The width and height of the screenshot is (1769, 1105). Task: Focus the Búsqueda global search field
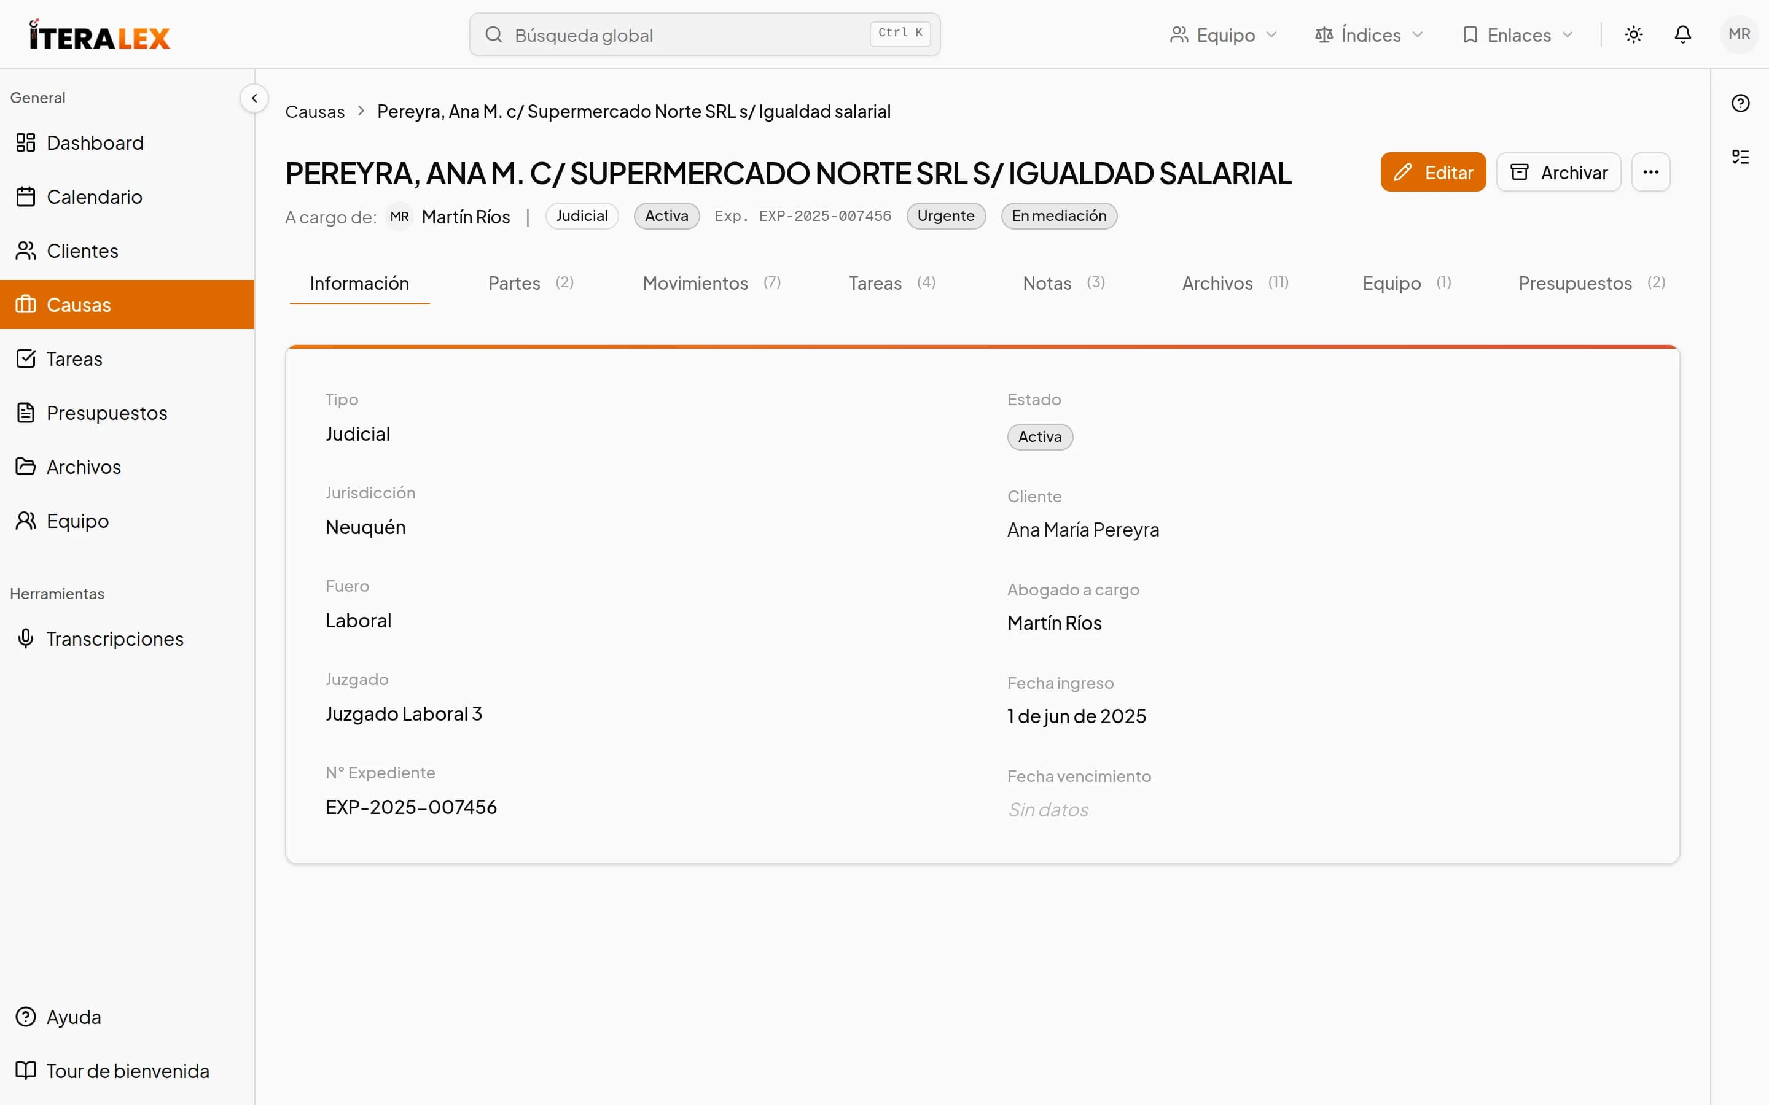click(x=705, y=34)
